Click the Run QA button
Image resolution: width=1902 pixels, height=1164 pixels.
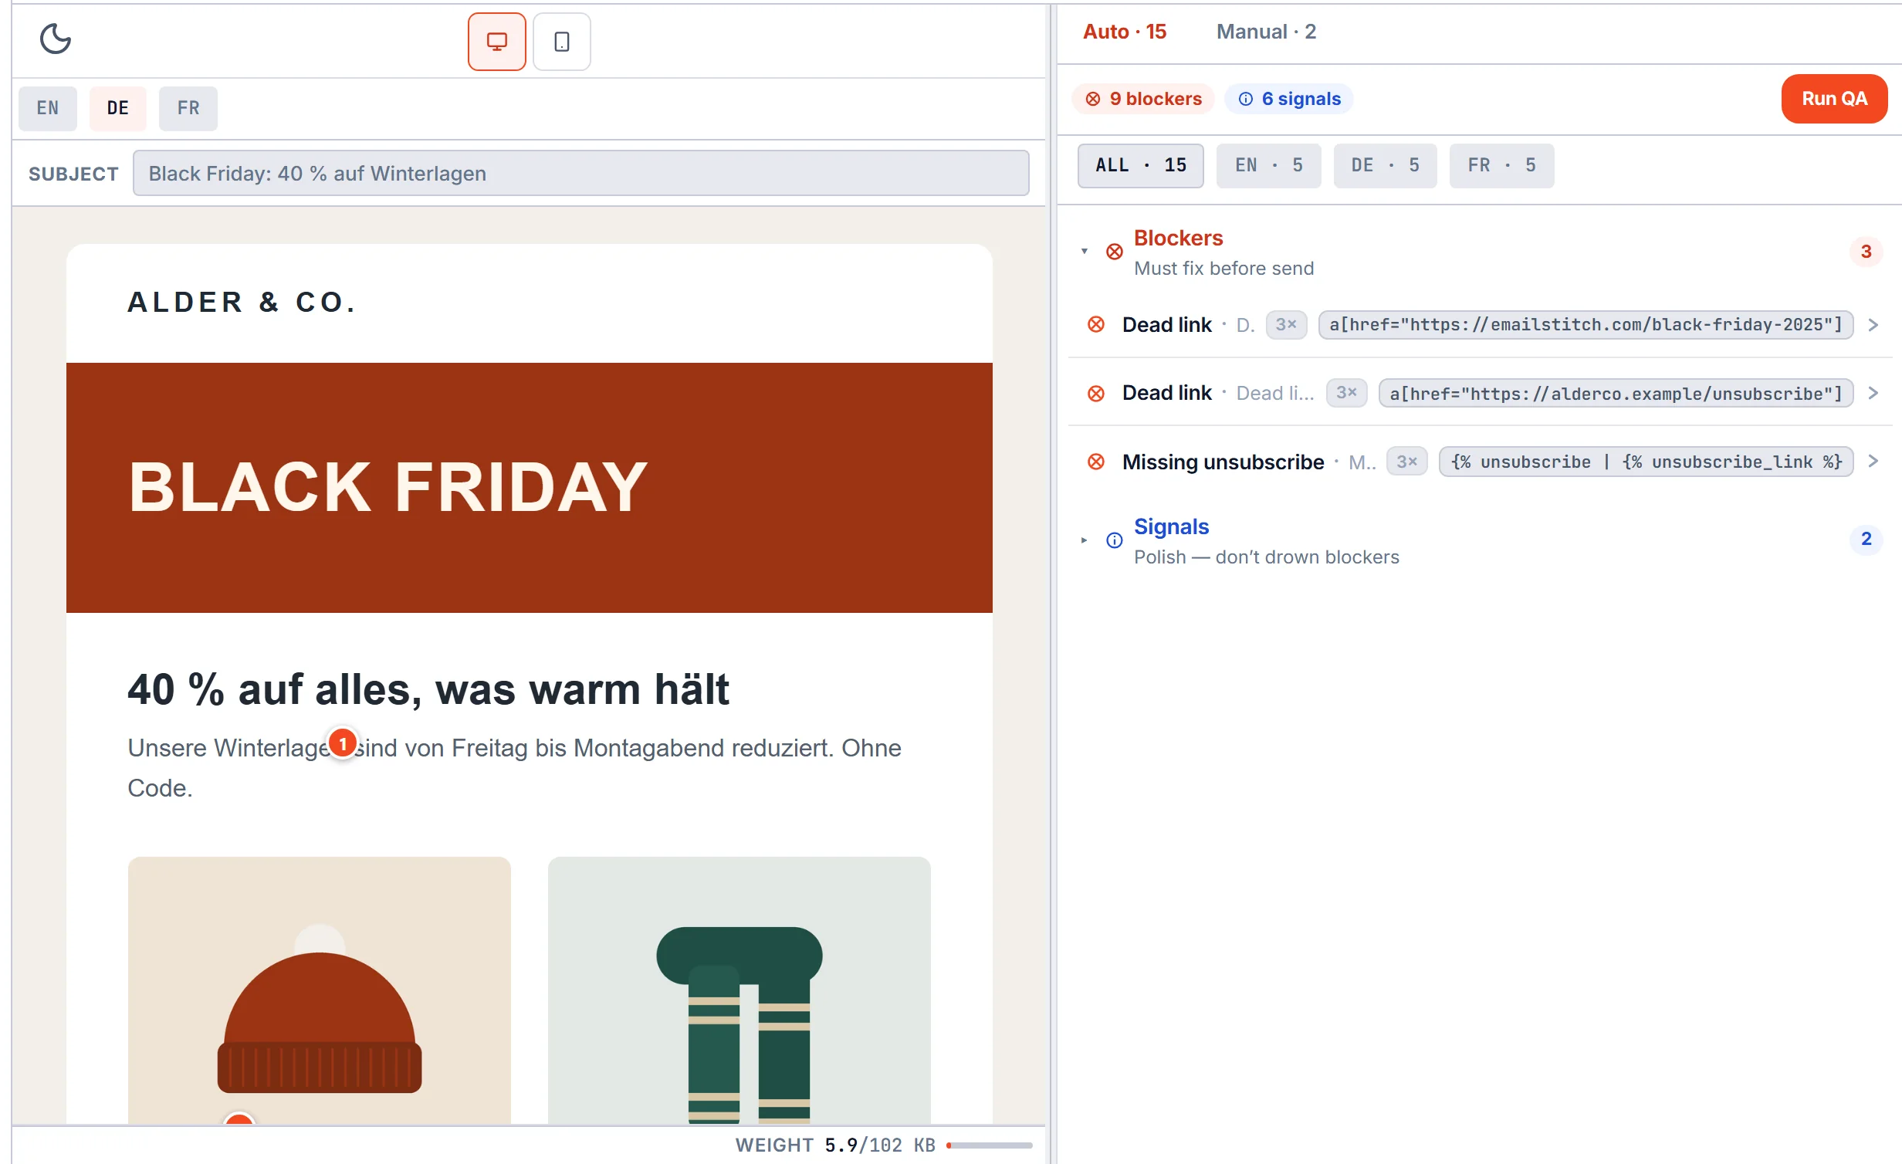coord(1834,99)
